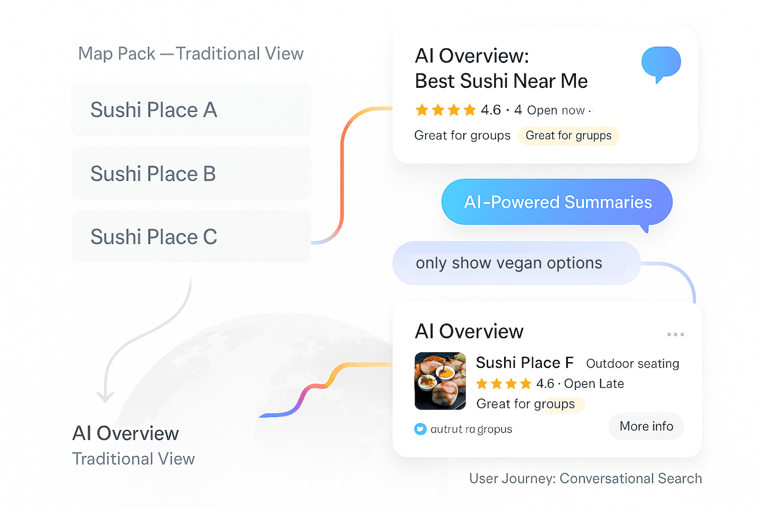Select Sushi Place A listing
Screen dimensions: 762x508
[191, 110]
